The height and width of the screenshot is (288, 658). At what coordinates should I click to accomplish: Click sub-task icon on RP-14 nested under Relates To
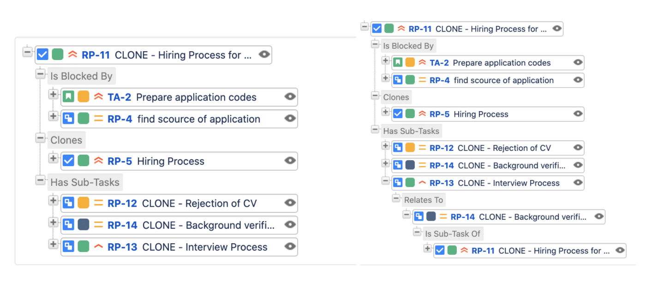pyautogui.click(x=419, y=216)
